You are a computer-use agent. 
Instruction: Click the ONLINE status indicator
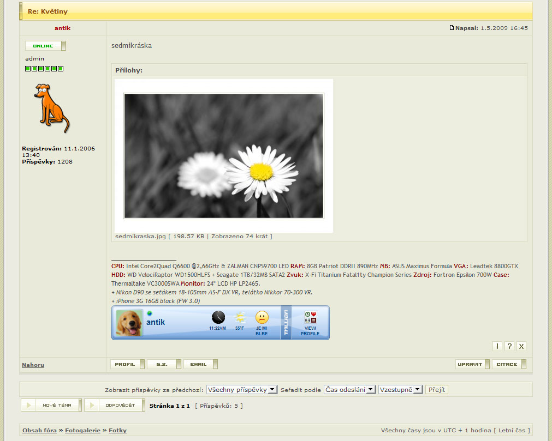coord(45,46)
